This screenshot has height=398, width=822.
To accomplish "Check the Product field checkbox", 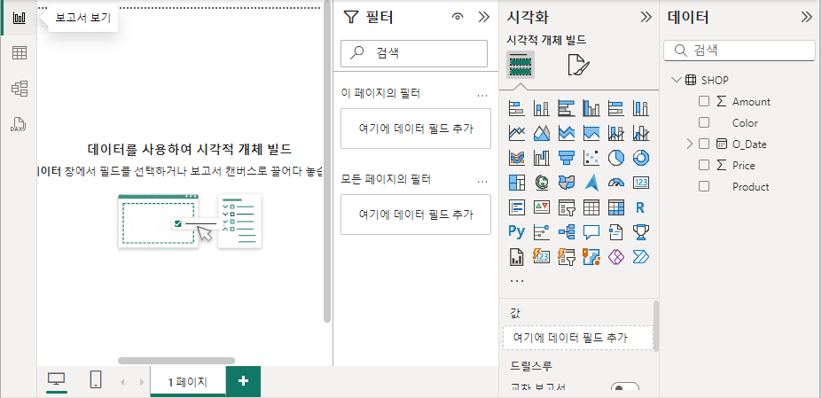I will tap(704, 186).
